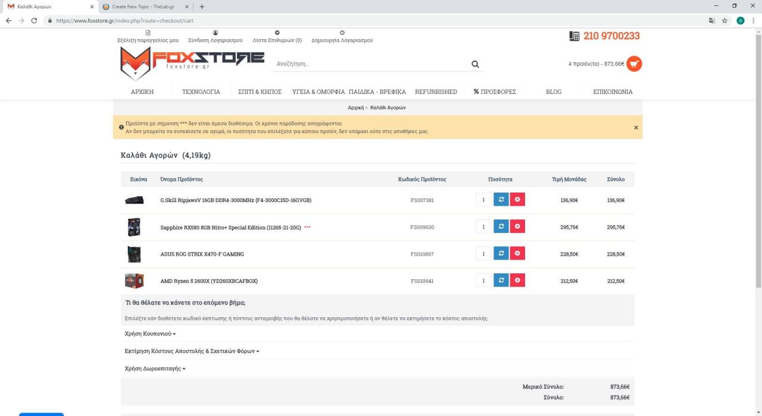This screenshot has width=762, height=416.
Task: Open ASUS ROG STRIX X470-F GAMING link
Action: (202, 254)
